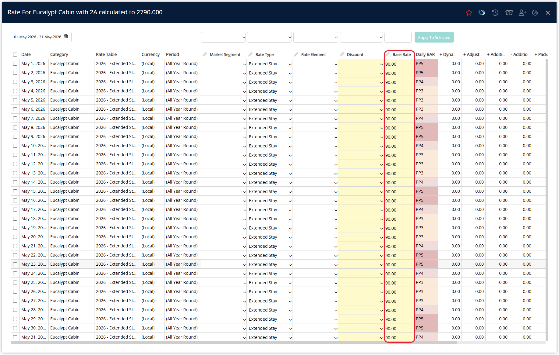Click PP4 Daily BAR cell for May 3
Screen dimensions: 559x355
point(426,82)
